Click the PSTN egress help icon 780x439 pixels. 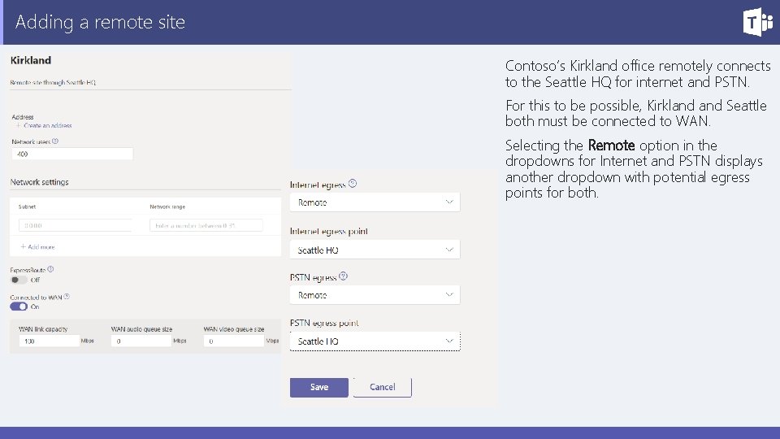(344, 276)
